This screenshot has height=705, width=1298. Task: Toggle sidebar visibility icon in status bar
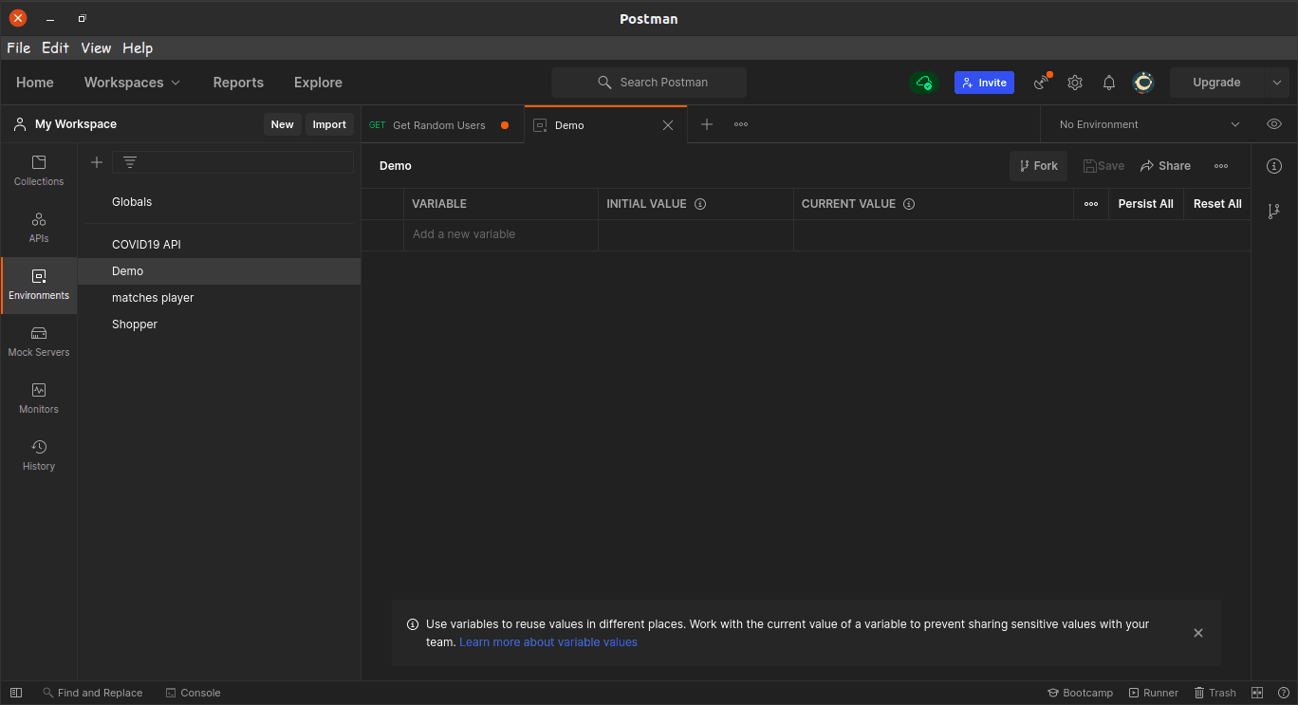point(16,693)
